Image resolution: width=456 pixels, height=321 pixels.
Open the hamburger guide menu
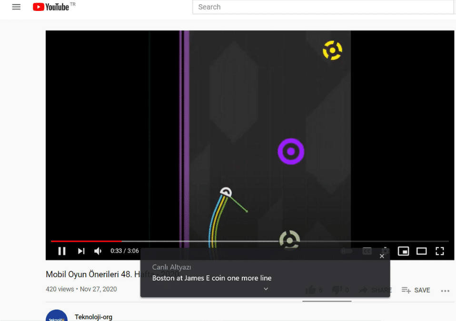[16, 7]
